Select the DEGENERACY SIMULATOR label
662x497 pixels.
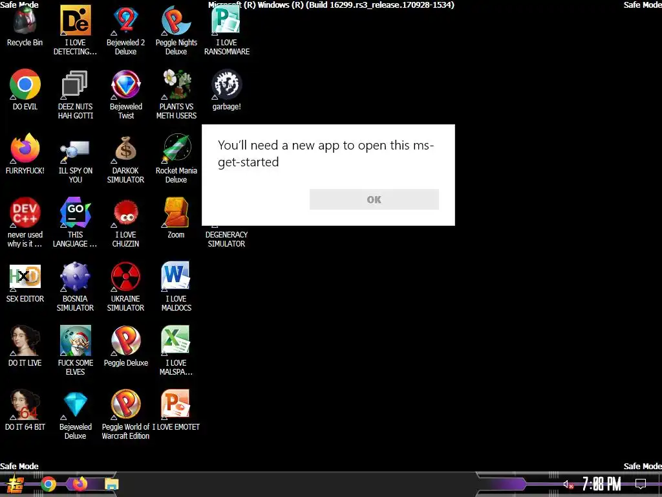coord(226,239)
